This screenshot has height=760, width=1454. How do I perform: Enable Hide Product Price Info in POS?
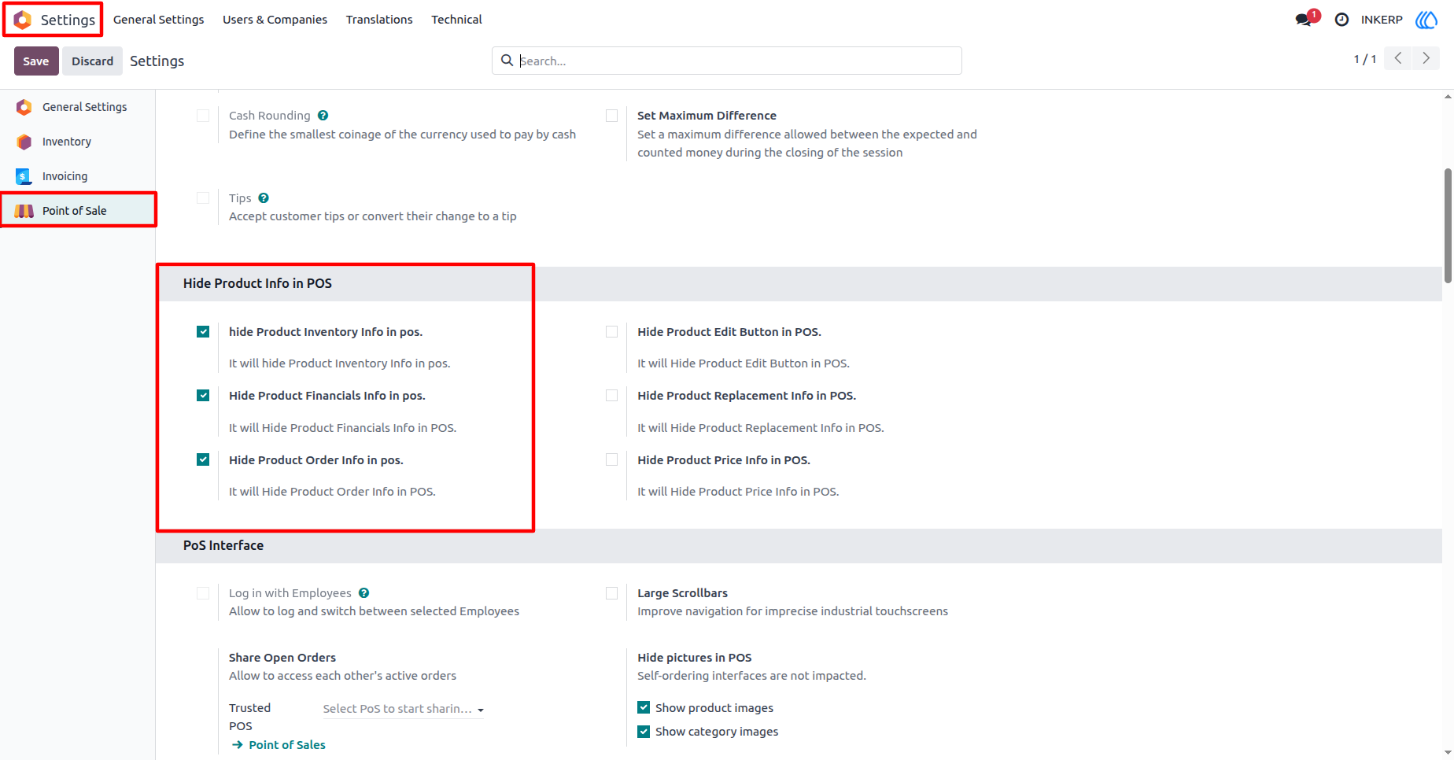[611, 459]
